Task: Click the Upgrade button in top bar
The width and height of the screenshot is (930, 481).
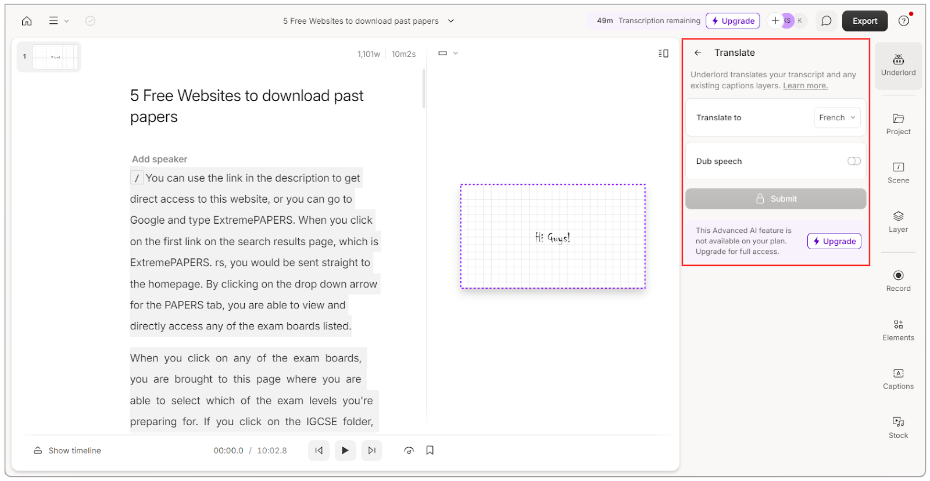Action: (733, 21)
